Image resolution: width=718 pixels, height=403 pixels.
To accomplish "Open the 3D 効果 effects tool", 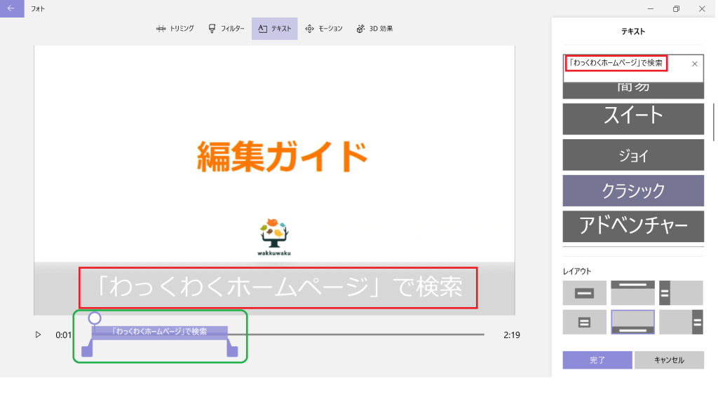I will 374,29.
